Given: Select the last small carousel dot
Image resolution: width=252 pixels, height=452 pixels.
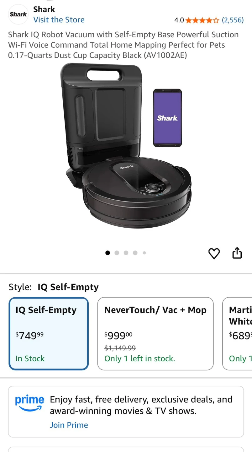Looking at the screenshot, I should (x=144, y=253).
